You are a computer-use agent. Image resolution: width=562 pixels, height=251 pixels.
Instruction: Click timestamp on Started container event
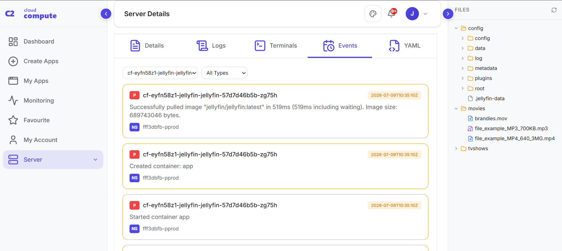tap(394, 205)
